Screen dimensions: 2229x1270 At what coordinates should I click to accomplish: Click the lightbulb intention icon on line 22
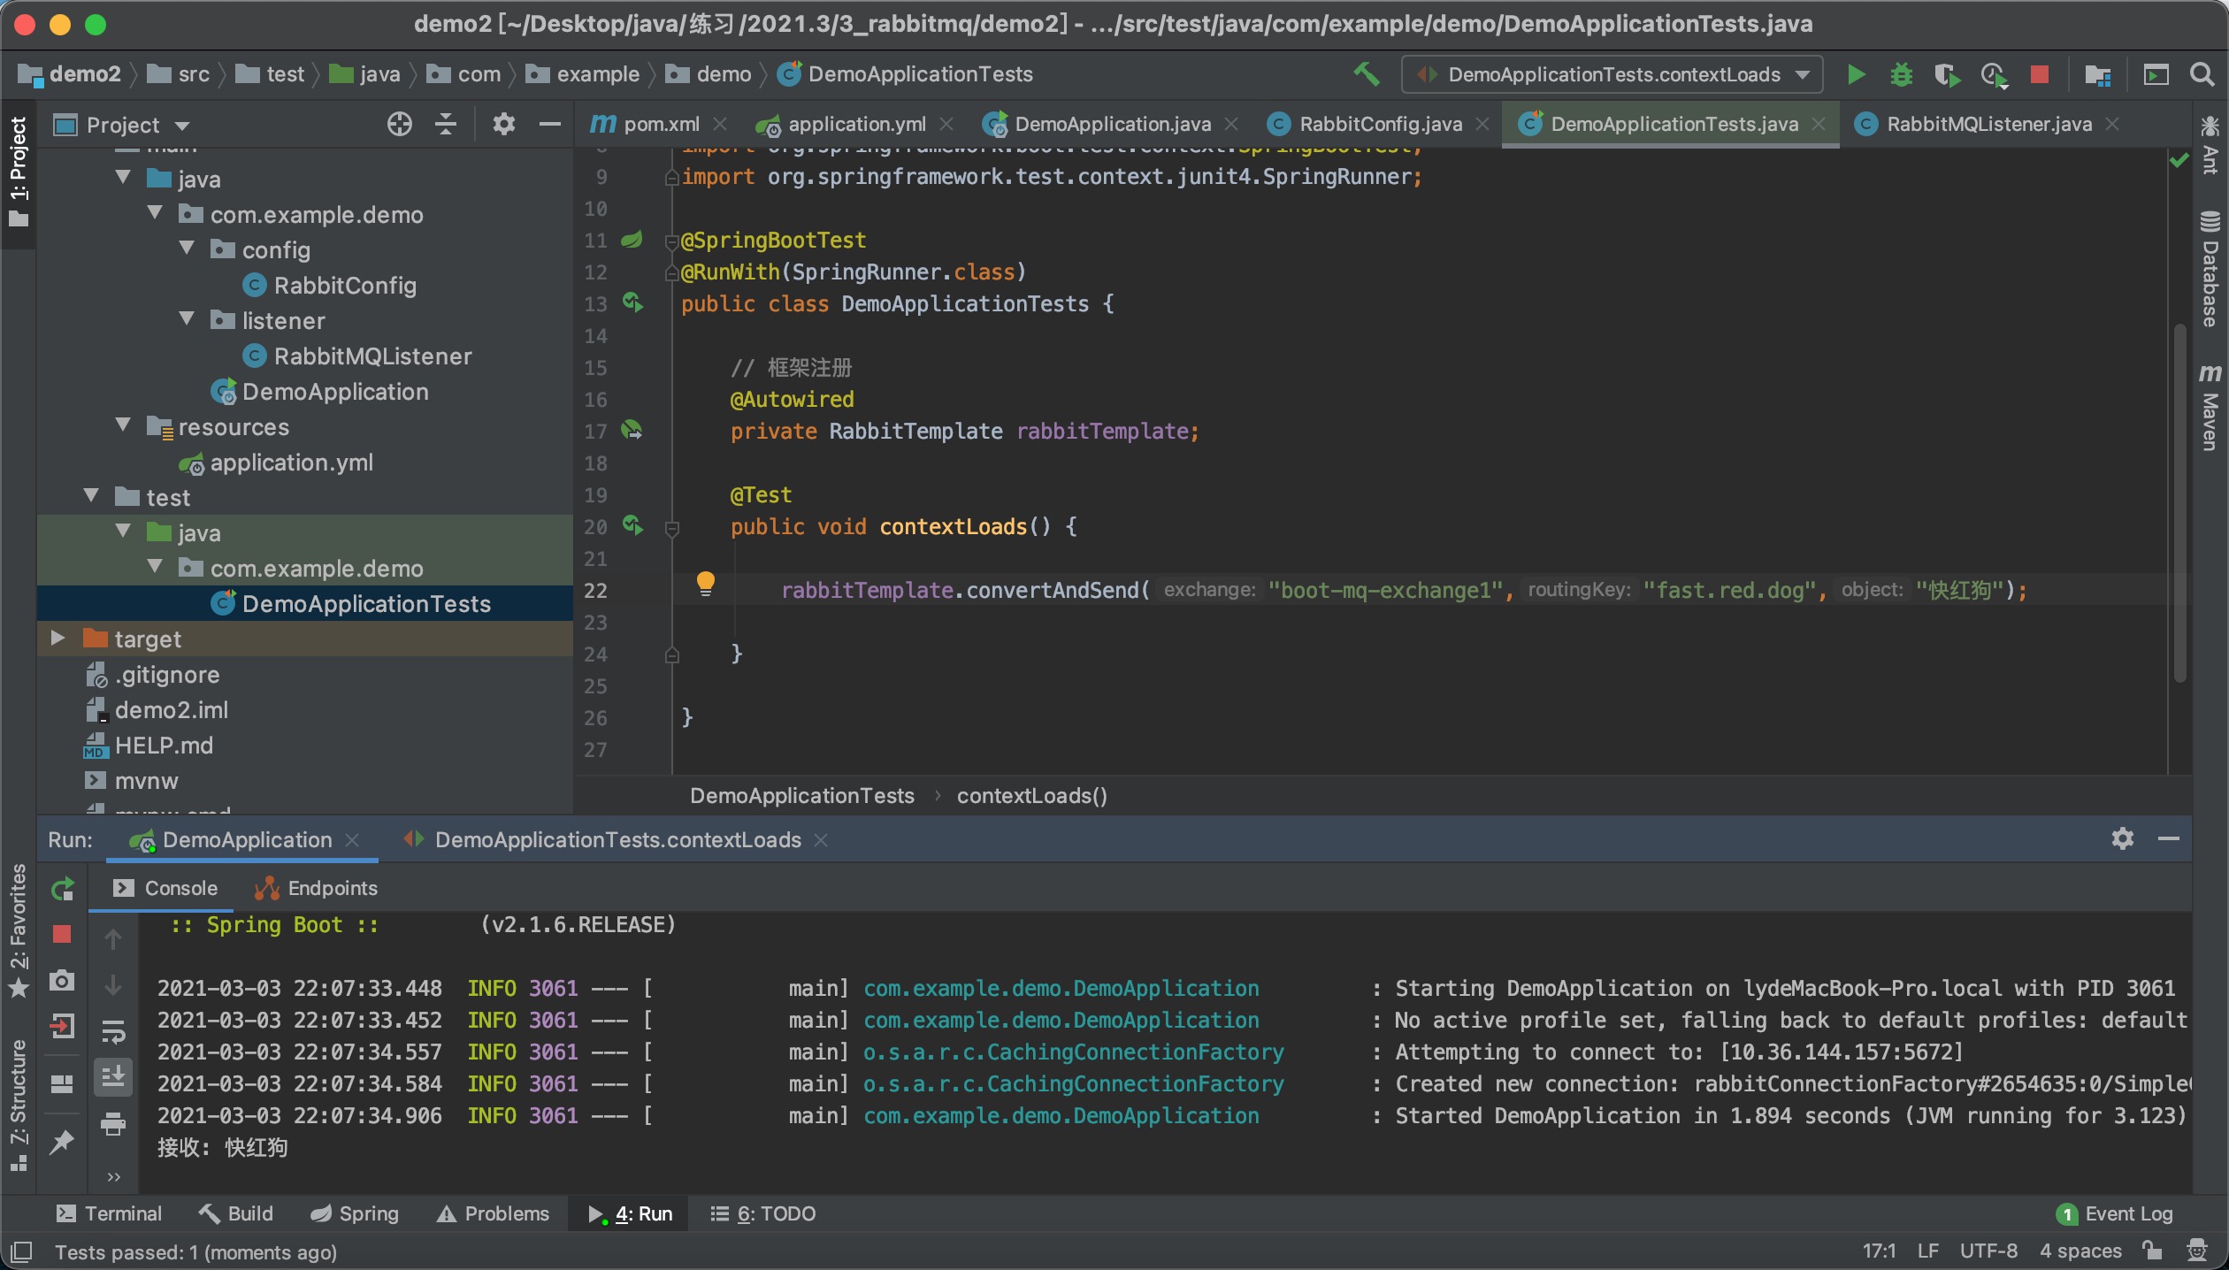(x=705, y=584)
